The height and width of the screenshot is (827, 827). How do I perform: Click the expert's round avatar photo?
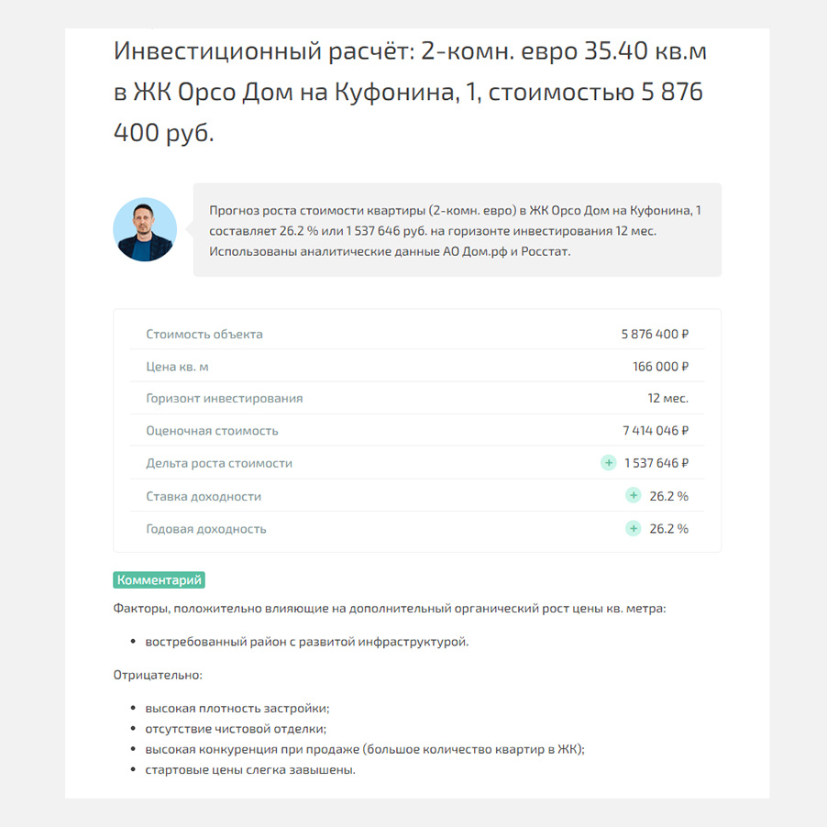point(145,229)
